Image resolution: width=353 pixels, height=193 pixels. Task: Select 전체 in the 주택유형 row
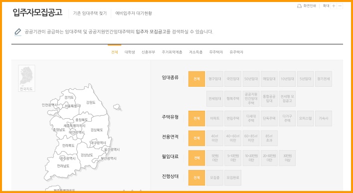[x=196, y=119]
